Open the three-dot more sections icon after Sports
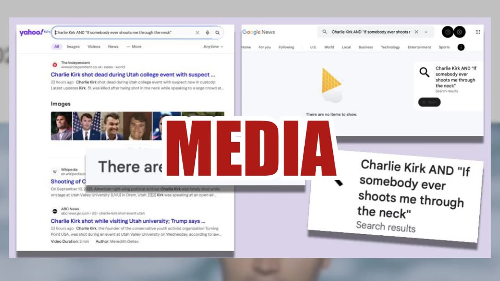 [461, 47]
